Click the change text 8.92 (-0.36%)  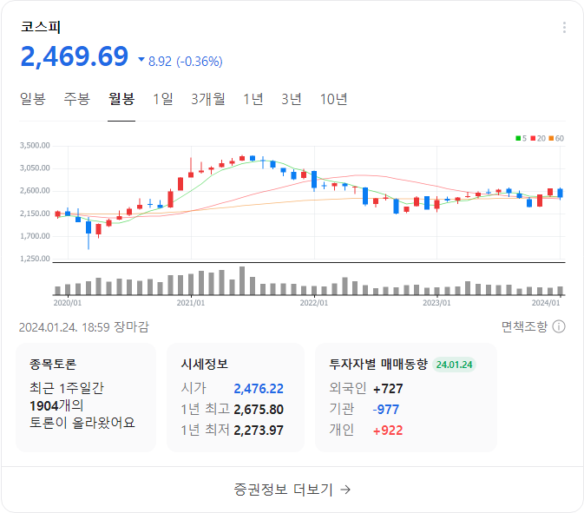click(x=186, y=62)
